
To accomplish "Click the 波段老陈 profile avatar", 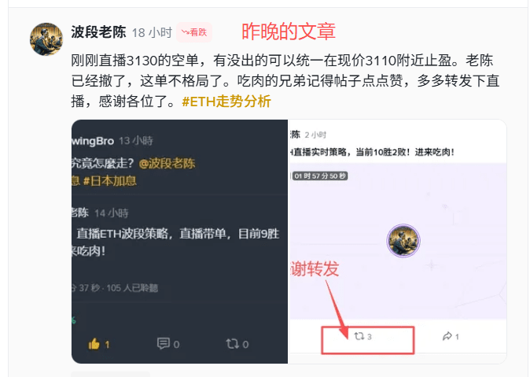I will click(46, 39).
